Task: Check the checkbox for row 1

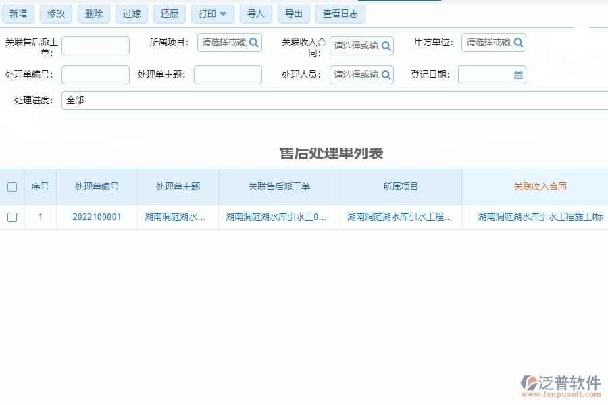Action: [x=11, y=217]
